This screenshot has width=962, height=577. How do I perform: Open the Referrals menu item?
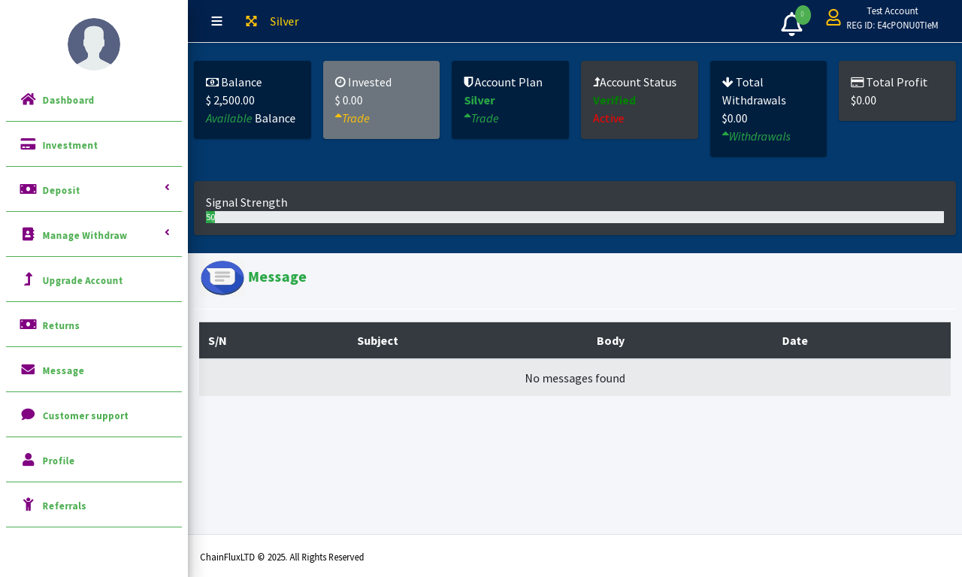tap(94, 506)
